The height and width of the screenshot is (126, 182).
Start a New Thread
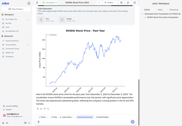(x=16, y=9)
